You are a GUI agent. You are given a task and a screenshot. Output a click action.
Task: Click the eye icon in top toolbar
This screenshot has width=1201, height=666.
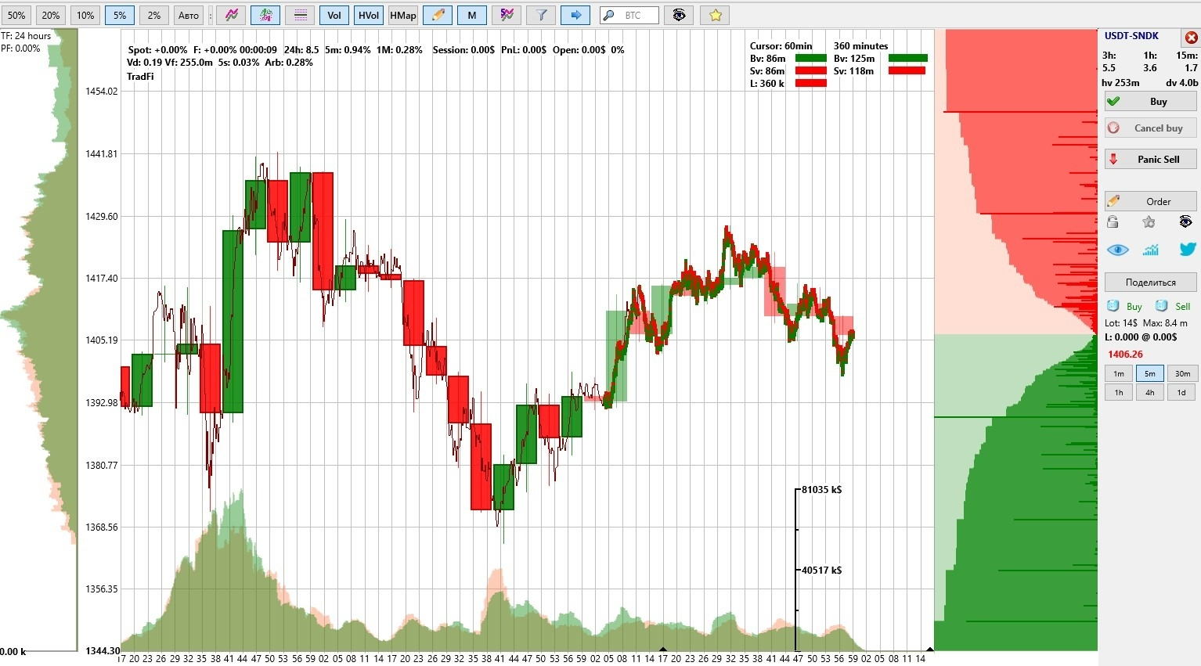[679, 15]
